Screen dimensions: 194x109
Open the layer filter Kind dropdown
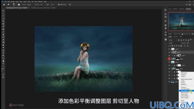[173, 40]
